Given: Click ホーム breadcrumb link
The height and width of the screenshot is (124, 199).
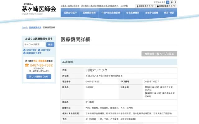Looking at the screenshot, I should point(25,28).
